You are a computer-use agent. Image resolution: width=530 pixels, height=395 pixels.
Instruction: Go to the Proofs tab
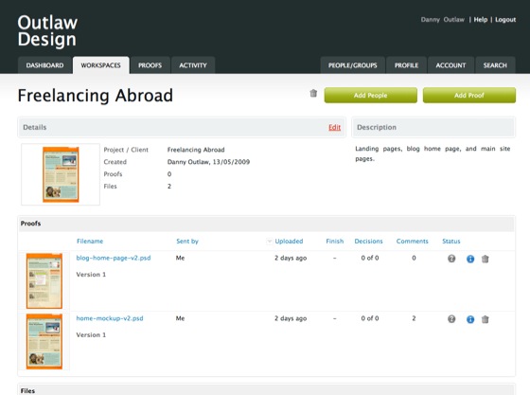tap(150, 65)
